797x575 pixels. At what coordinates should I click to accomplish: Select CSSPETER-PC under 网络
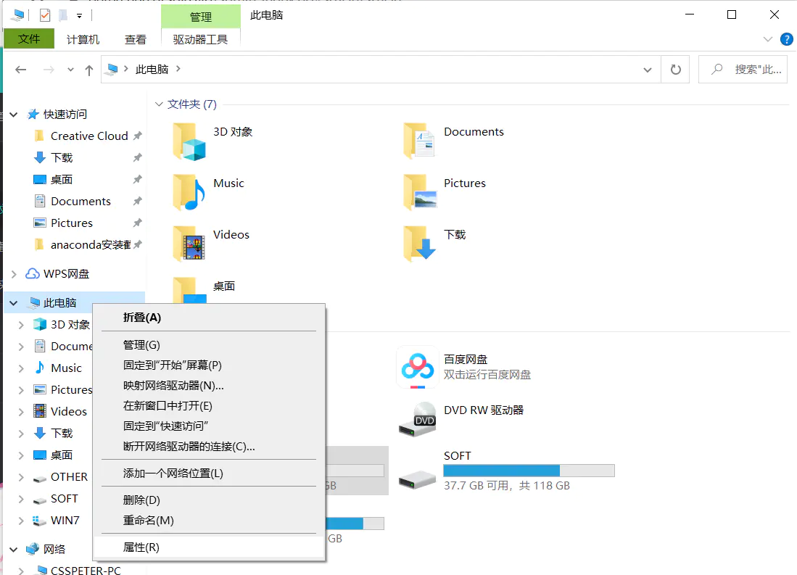click(x=86, y=571)
